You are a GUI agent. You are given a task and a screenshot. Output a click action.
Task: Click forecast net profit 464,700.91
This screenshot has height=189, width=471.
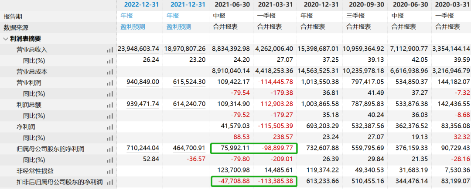pyautogui.click(x=189, y=149)
